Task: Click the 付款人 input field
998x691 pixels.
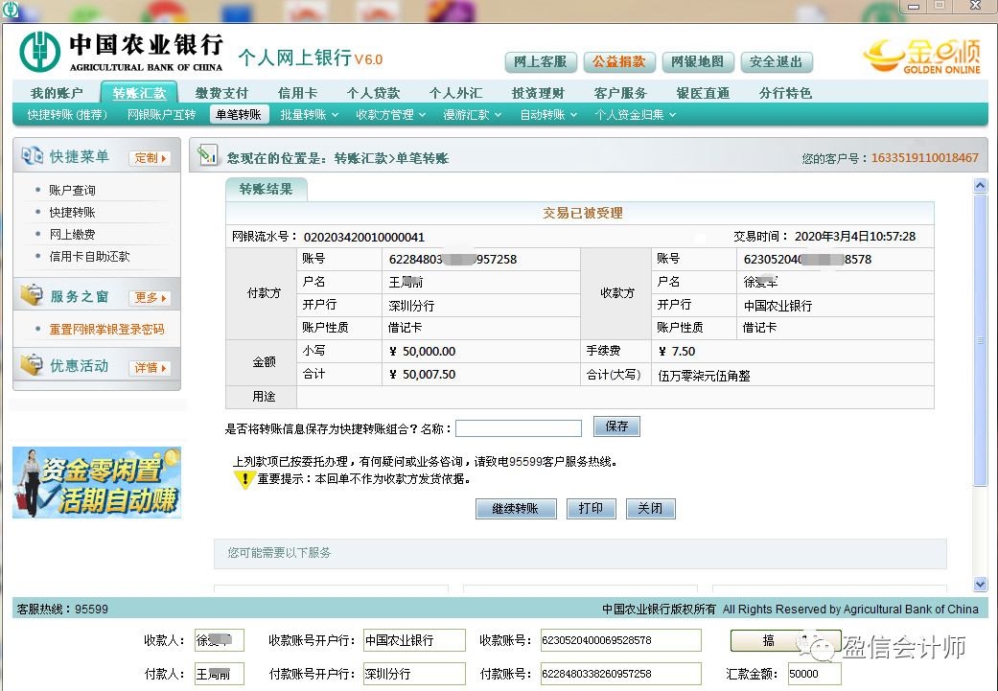Action: coord(219,674)
